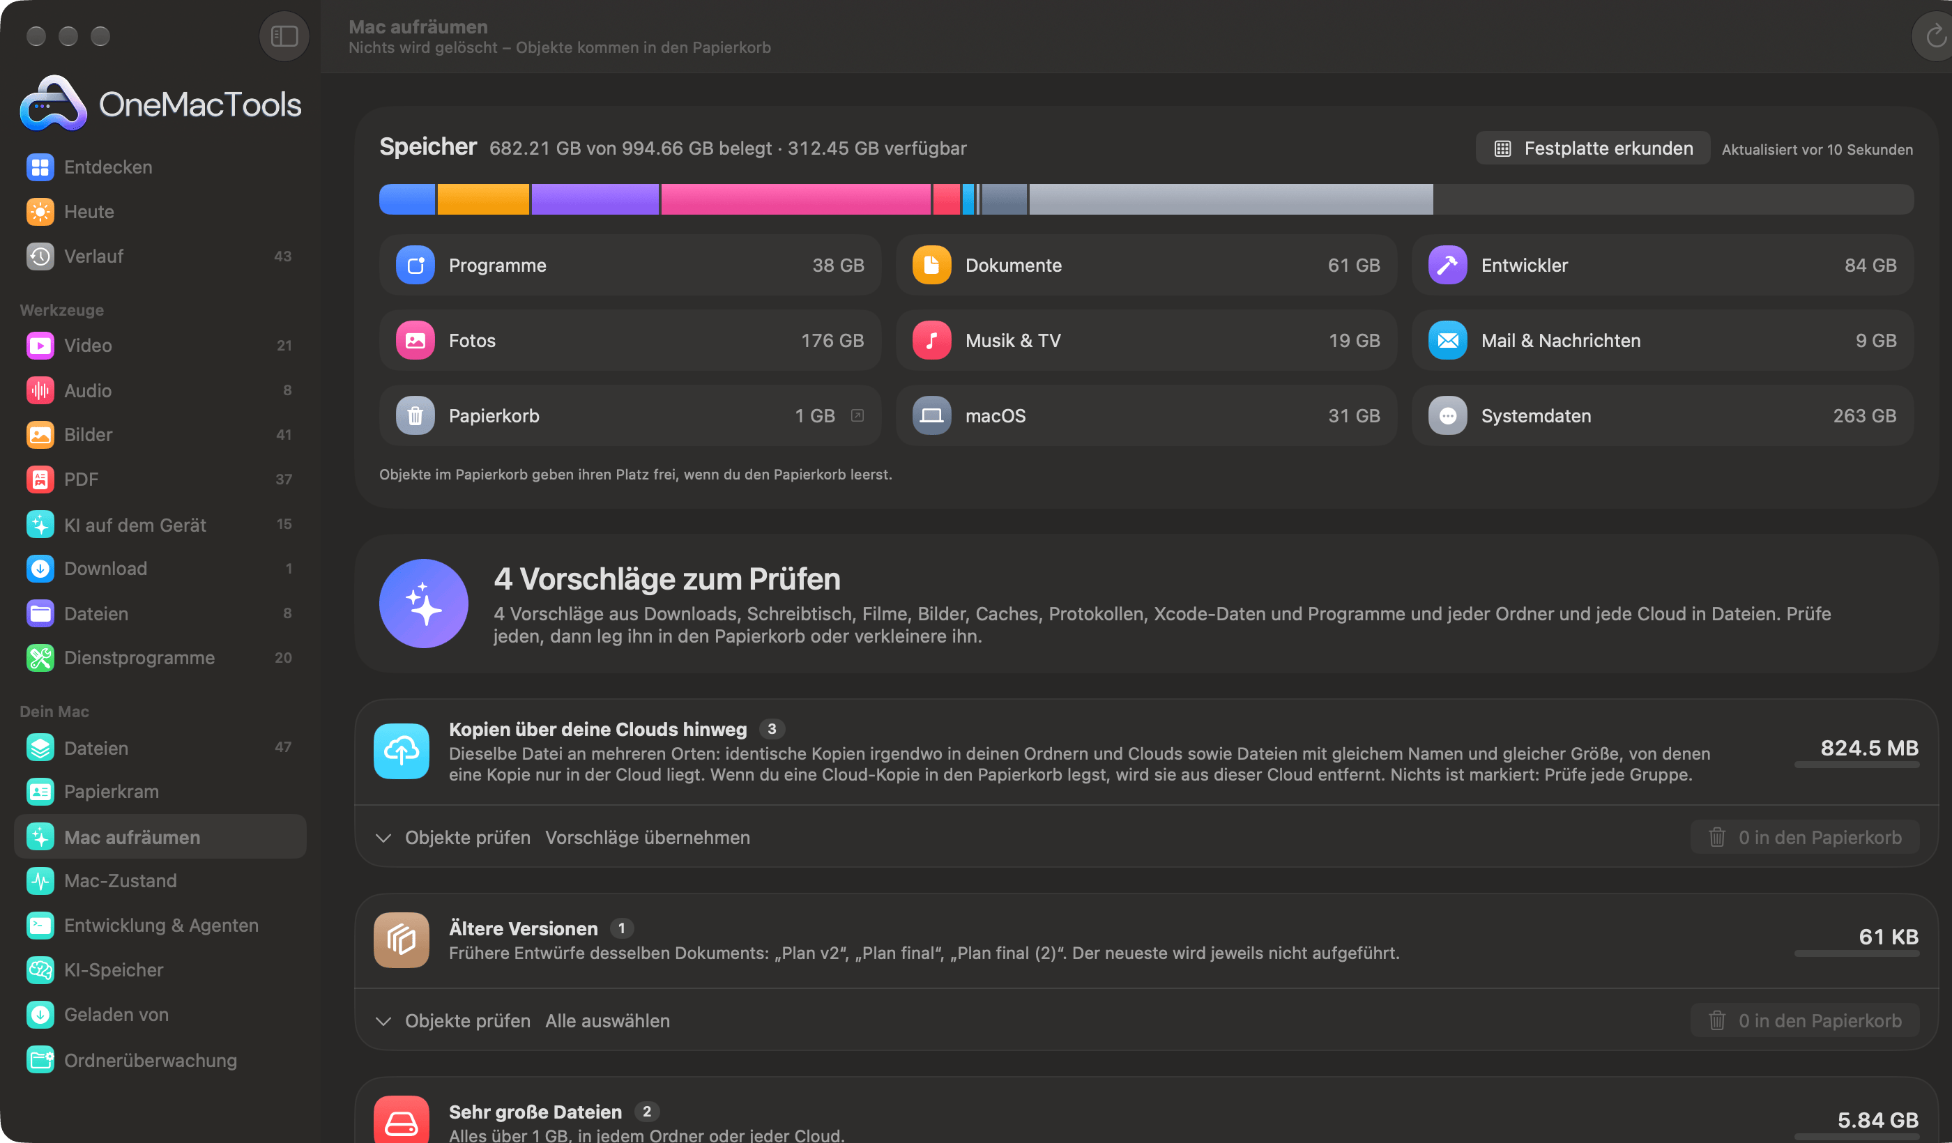The width and height of the screenshot is (1952, 1143).
Task: Click Vorschläge übernehmen link
Action: click(648, 837)
